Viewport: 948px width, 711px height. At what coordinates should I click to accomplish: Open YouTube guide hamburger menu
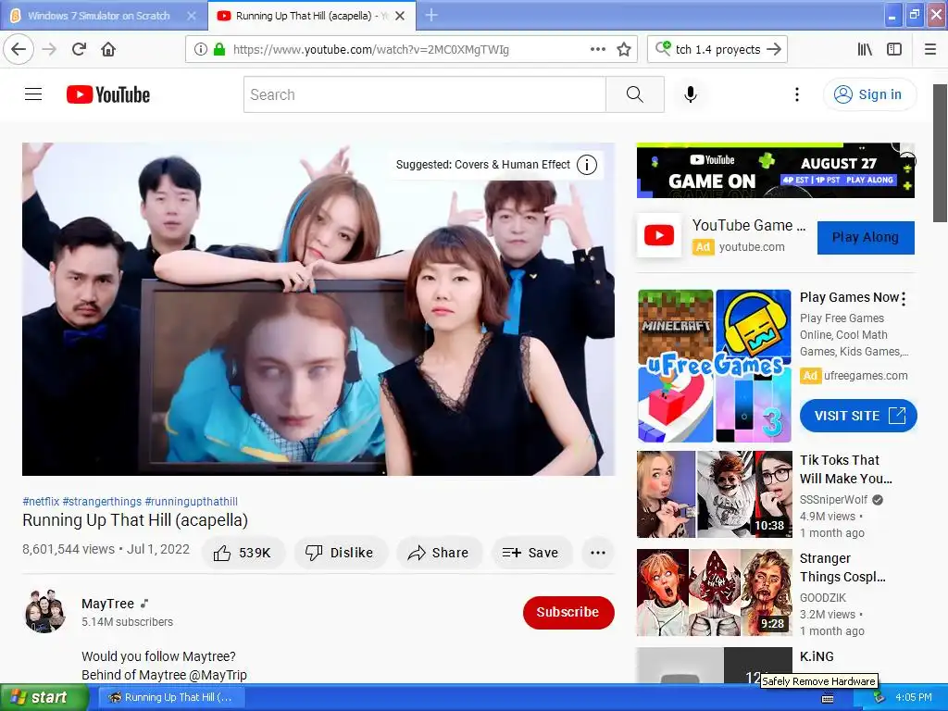pyautogui.click(x=33, y=94)
